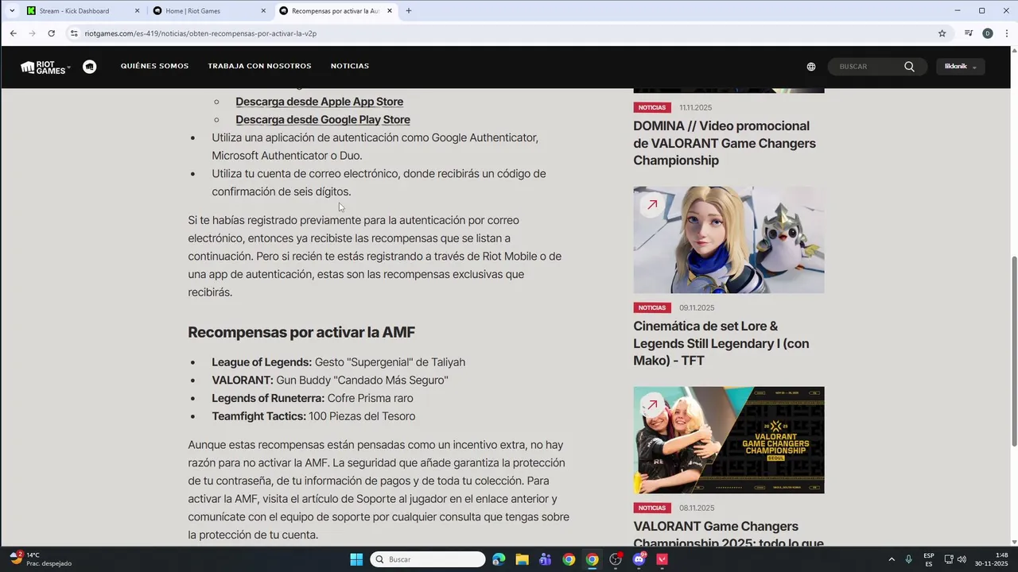This screenshot has width=1018, height=572.
Task: Expand the lildanik account dropdown
Action: point(961,67)
